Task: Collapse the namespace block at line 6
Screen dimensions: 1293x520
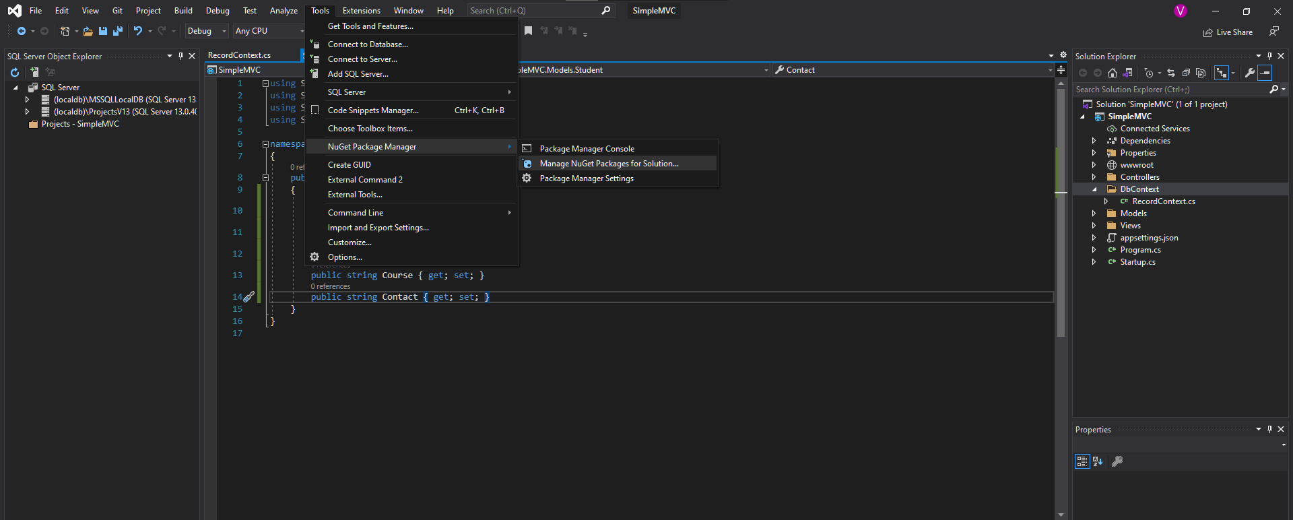Action: point(265,144)
